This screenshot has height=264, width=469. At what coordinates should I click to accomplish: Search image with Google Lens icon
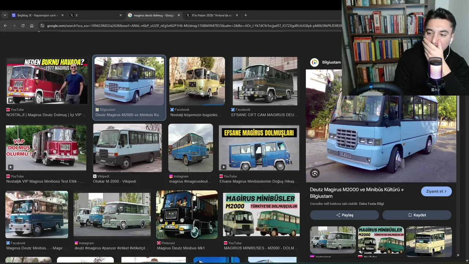tap(315, 173)
